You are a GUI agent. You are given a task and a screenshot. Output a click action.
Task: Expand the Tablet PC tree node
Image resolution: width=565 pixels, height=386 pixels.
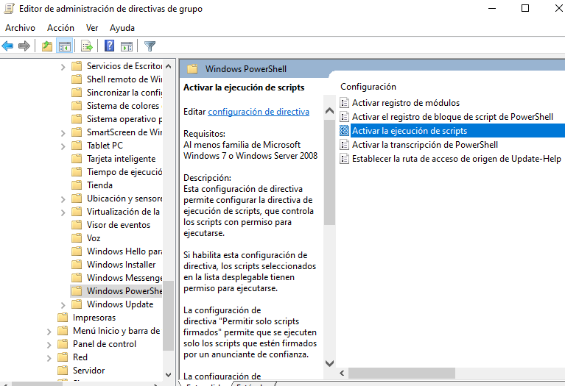(x=63, y=146)
